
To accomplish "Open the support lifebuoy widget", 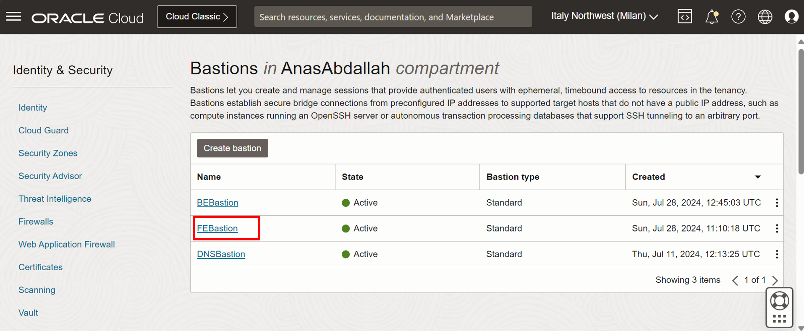I will pos(779,301).
